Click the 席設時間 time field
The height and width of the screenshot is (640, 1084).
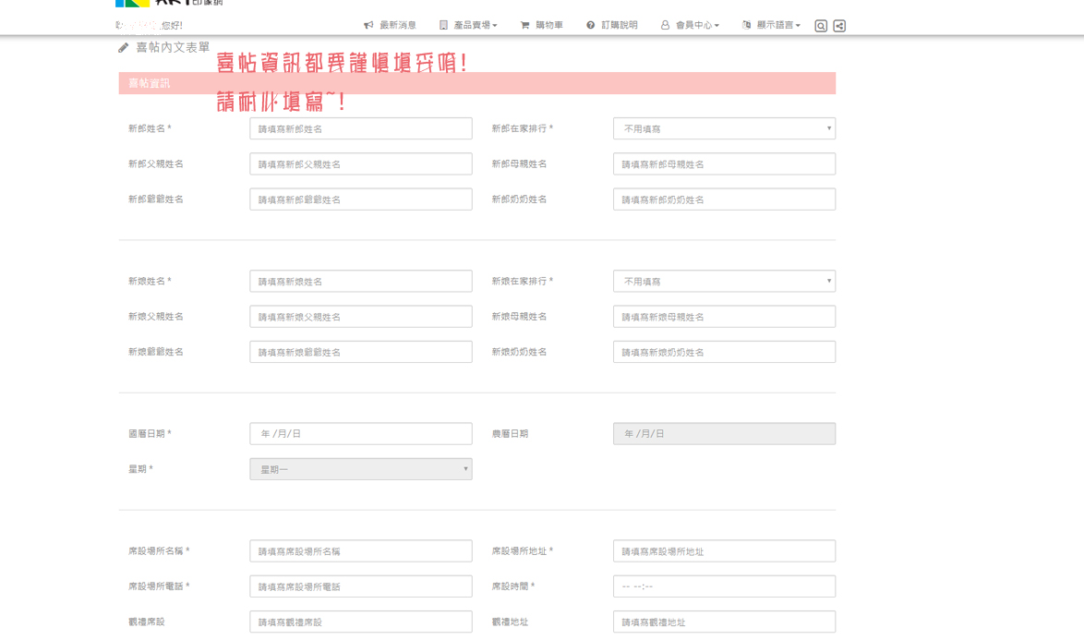[724, 586]
